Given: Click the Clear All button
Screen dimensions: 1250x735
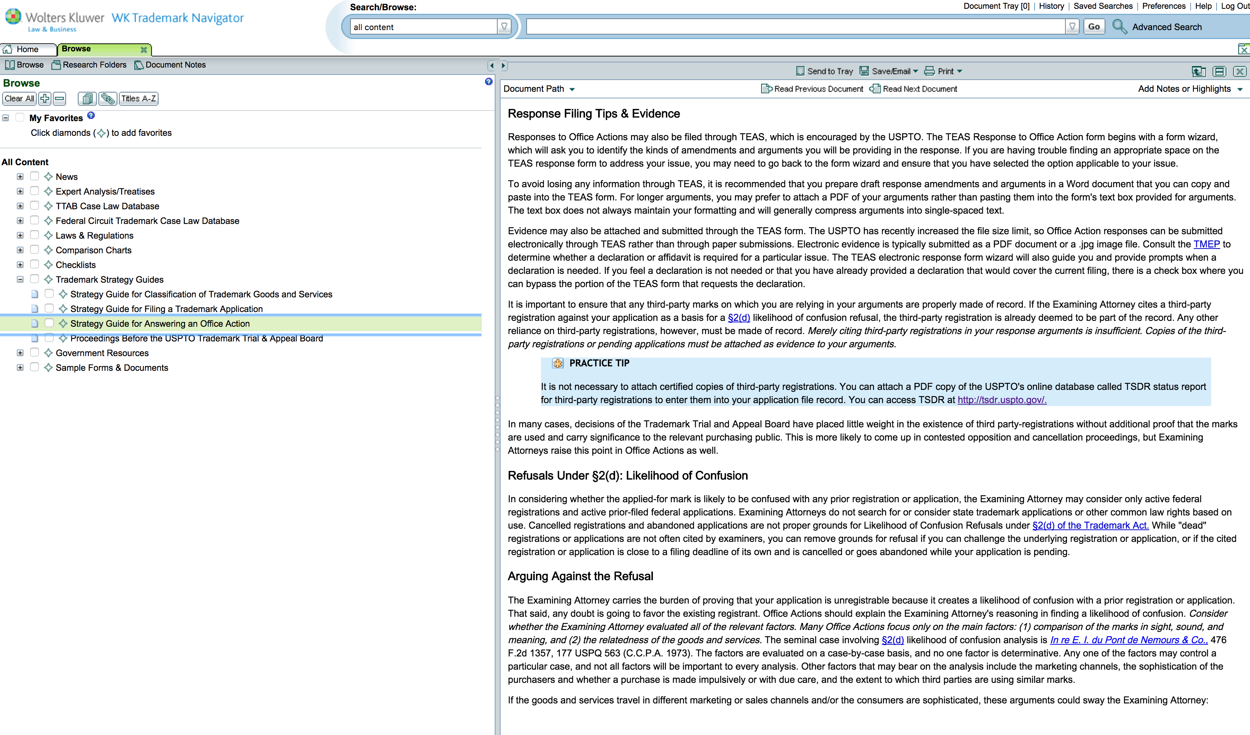Looking at the screenshot, I should [x=19, y=98].
